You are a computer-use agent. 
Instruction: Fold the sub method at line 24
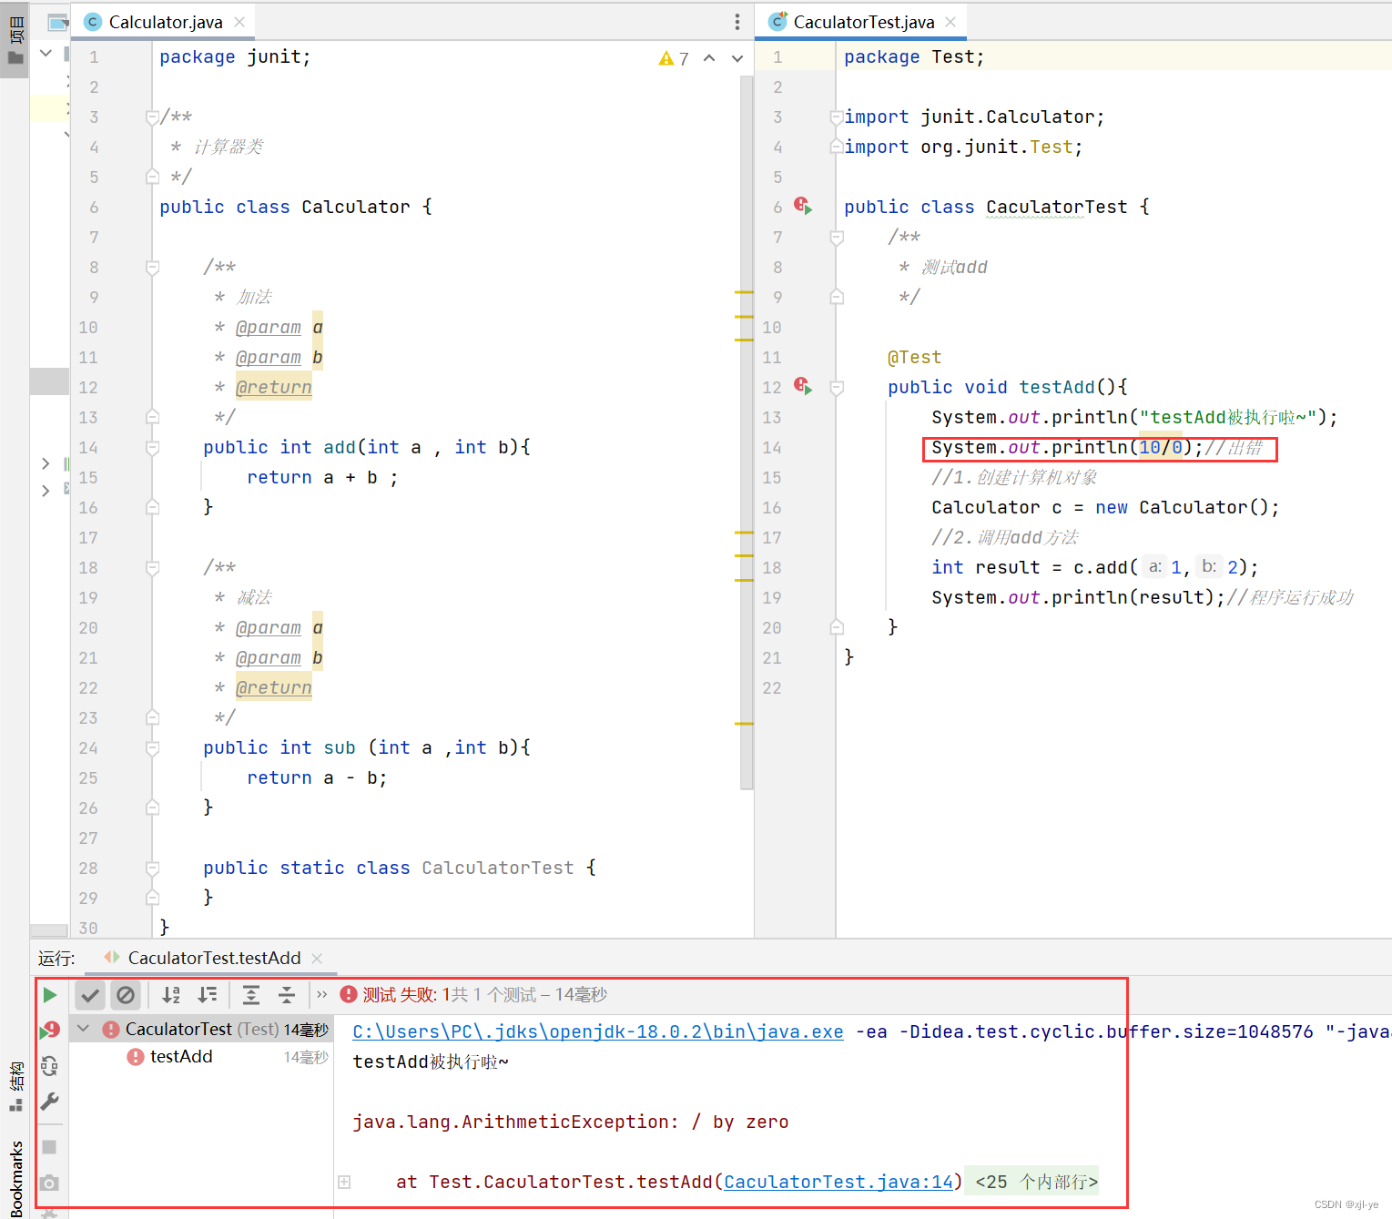[x=152, y=747]
